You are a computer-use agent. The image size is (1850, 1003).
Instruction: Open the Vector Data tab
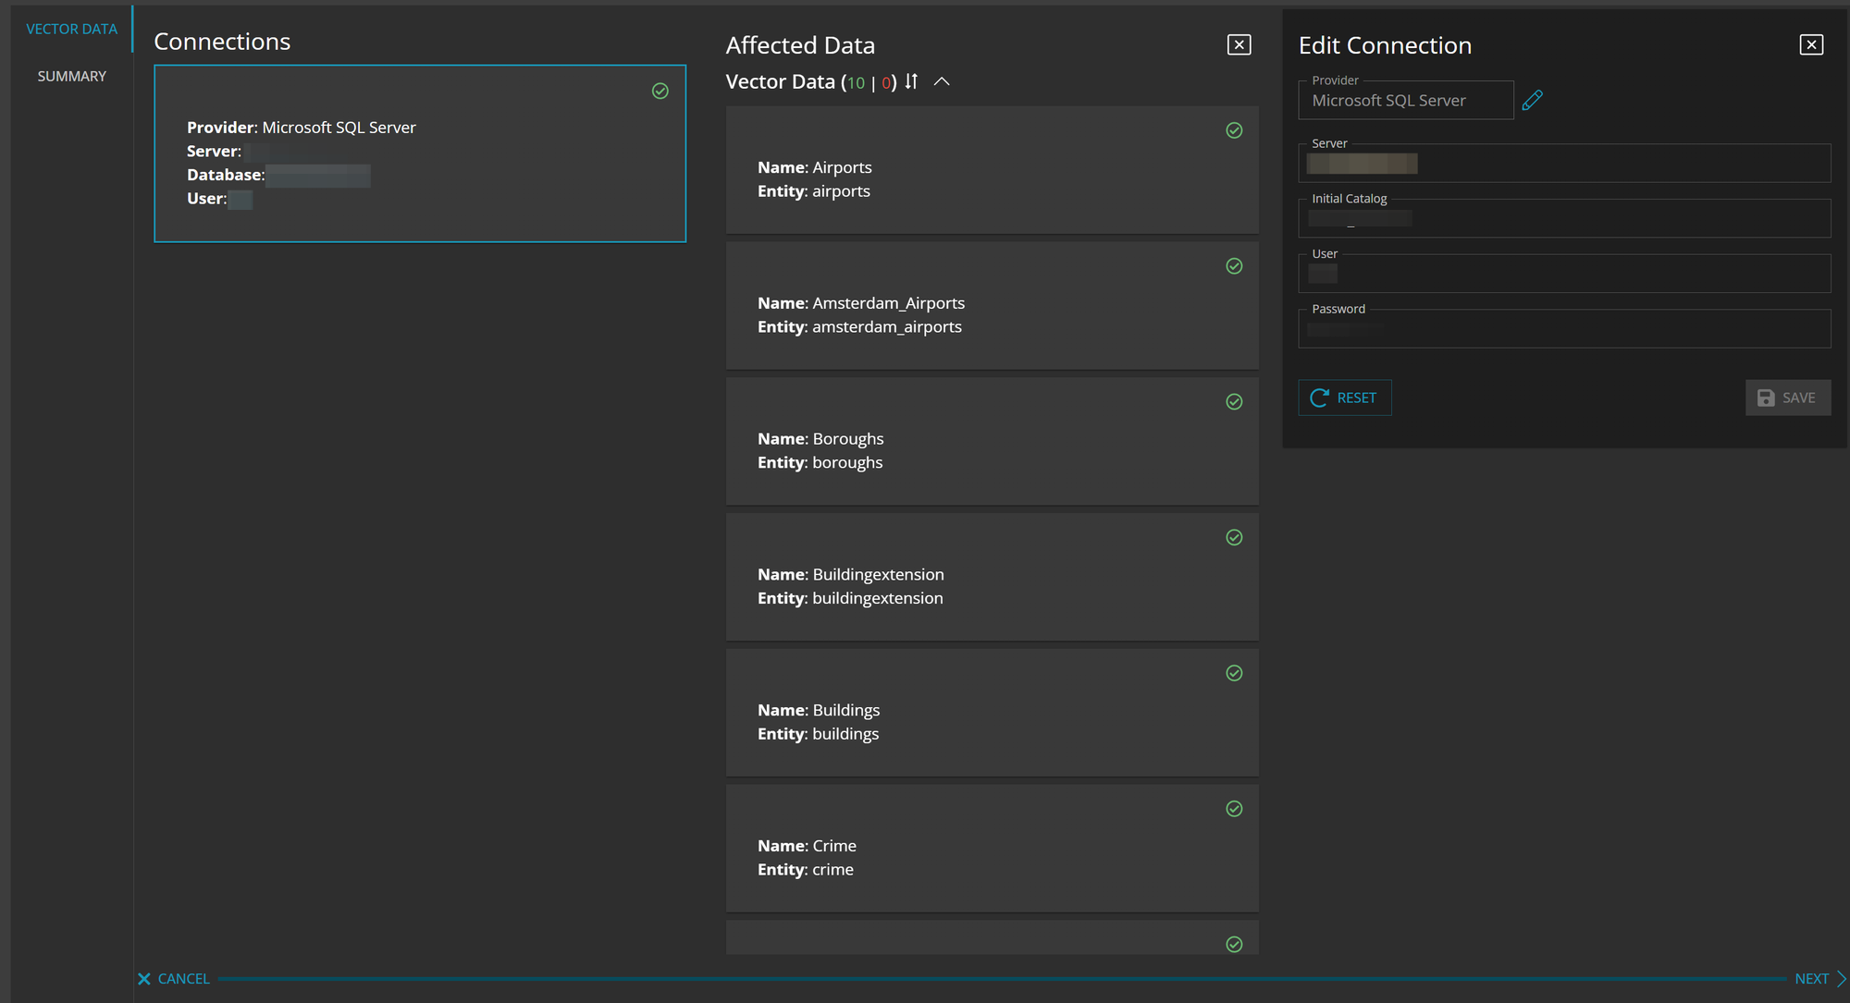tap(71, 29)
